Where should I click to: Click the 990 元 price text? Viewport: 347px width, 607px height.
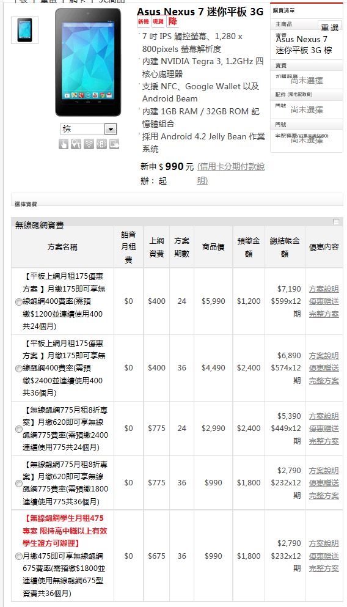pyautogui.click(x=179, y=166)
